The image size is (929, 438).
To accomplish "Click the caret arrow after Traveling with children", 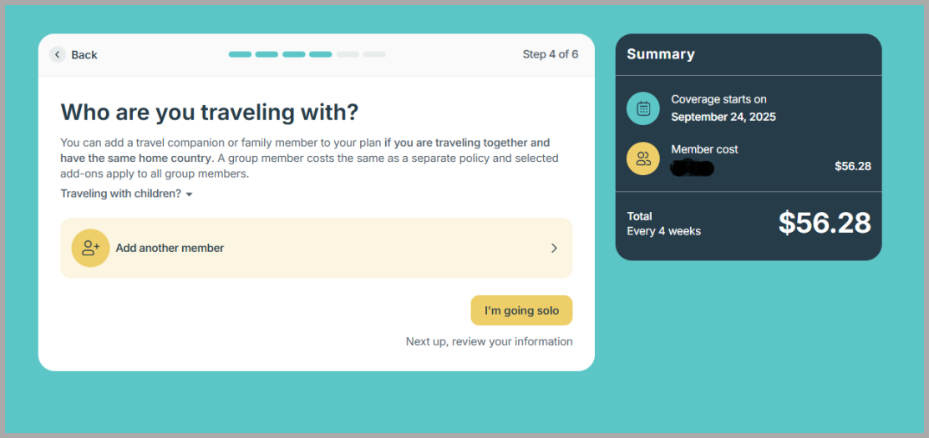I will 190,194.
